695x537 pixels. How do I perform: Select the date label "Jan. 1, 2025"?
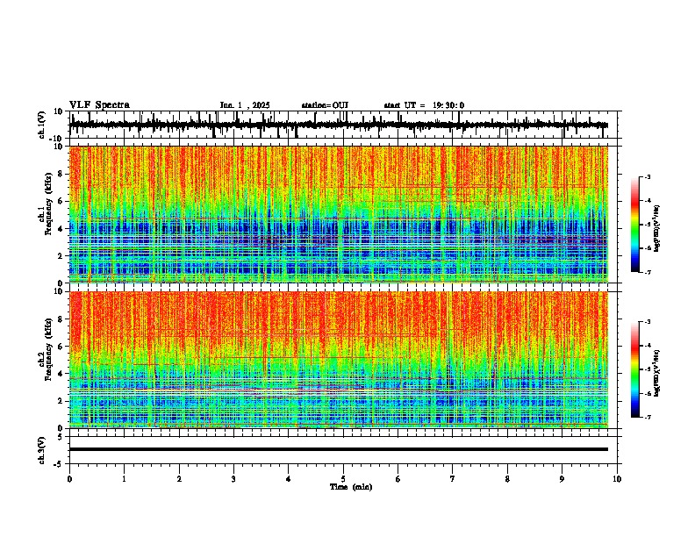(245, 105)
